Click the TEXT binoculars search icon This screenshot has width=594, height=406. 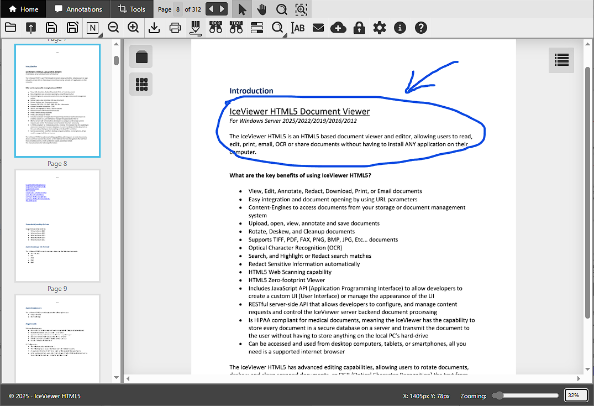pyautogui.click(x=236, y=27)
